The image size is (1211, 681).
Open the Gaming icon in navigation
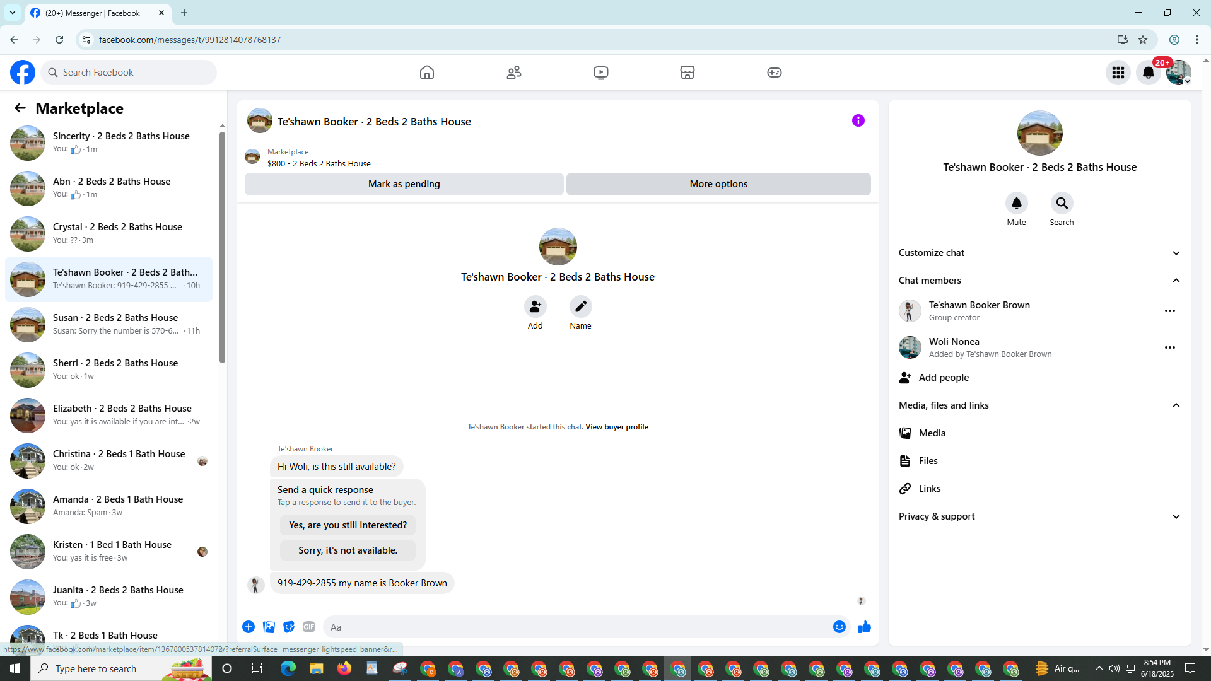(775, 73)
